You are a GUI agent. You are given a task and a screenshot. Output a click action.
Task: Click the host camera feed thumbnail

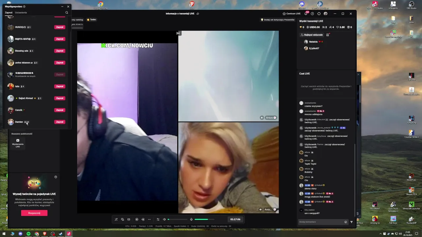pos(127,122)
